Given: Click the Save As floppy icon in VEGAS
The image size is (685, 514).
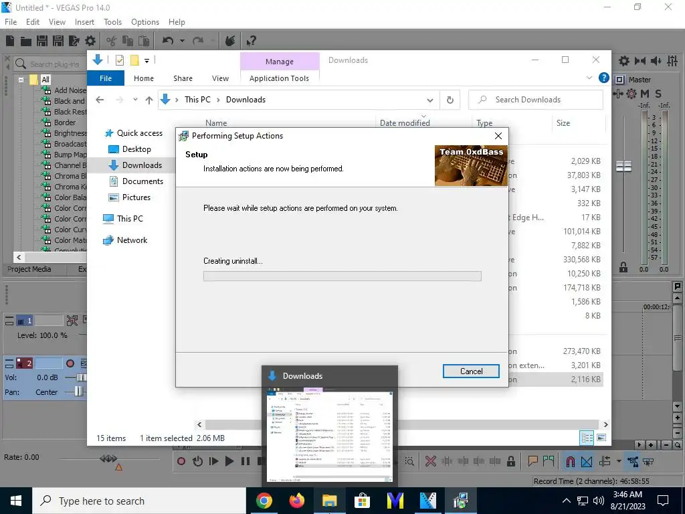Looking at the screenshot, I should click(x=58, y=41).
